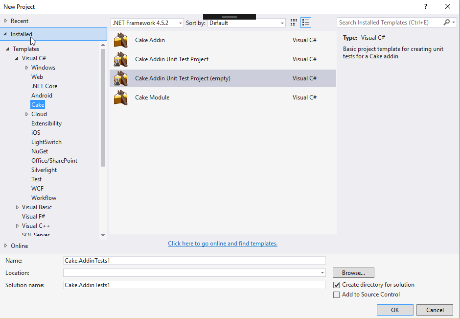This screenshot has width=460, height=319.
Task: Open the online templates link
Action: (223, 244)
